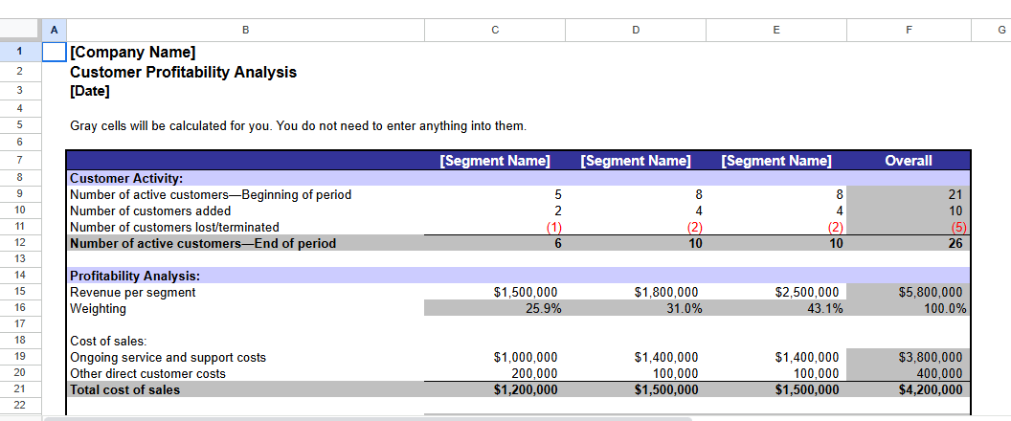Select column F header

coord(910,31)
